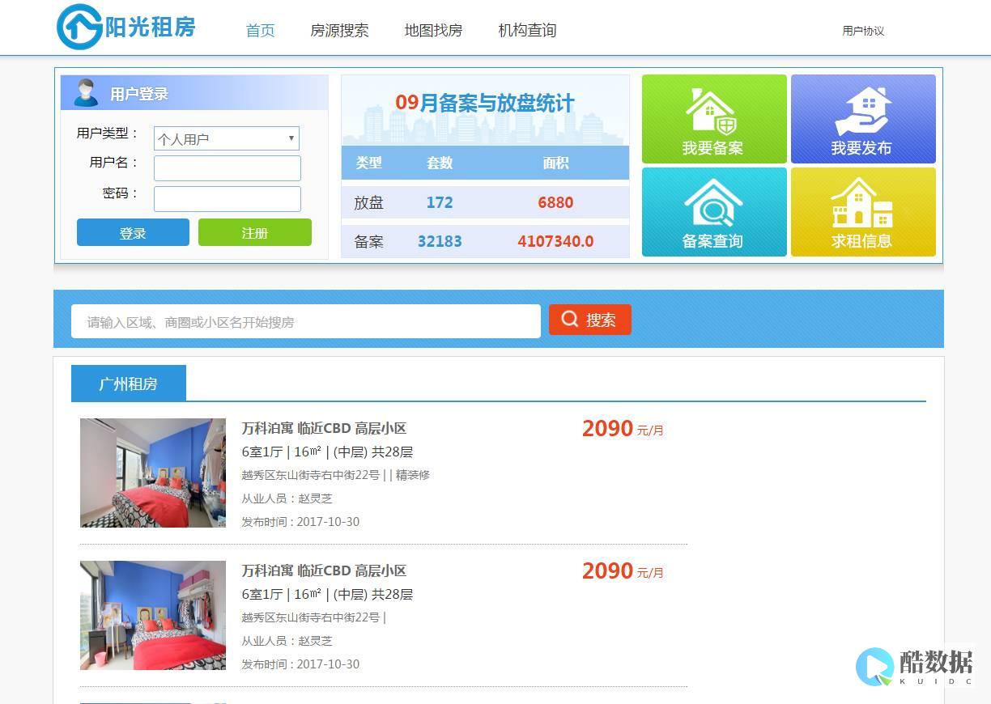Click the 阳光租房 house logo icon
This screenshot has height=704, width=991.
point(79,28)
